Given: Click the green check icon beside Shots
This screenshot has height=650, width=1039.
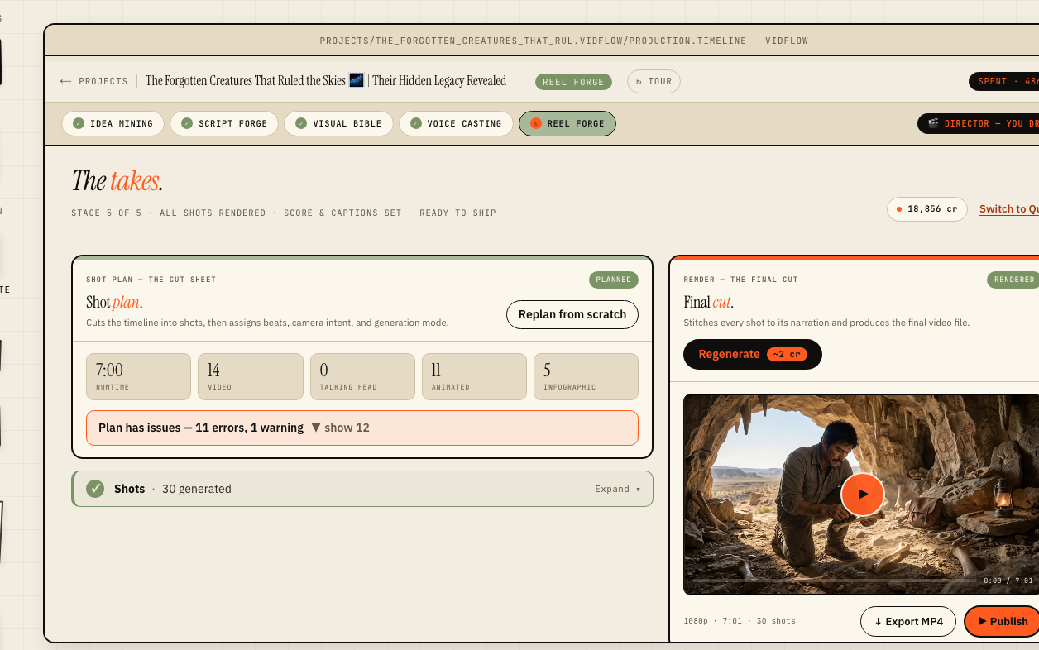Looking at the screenshot, I should pyautogui.click(x=95, y=489).
